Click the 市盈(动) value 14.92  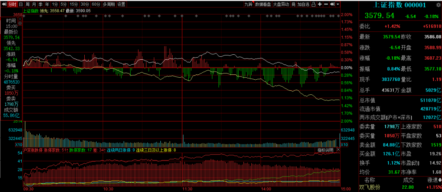point(435,163)
